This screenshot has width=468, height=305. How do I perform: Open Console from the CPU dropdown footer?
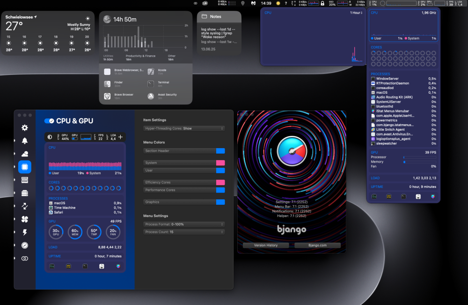(x=388, y=196)
